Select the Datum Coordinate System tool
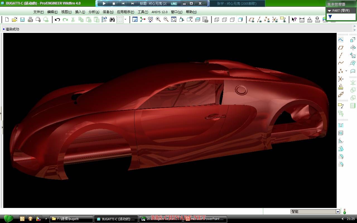 tap(341, 79)
